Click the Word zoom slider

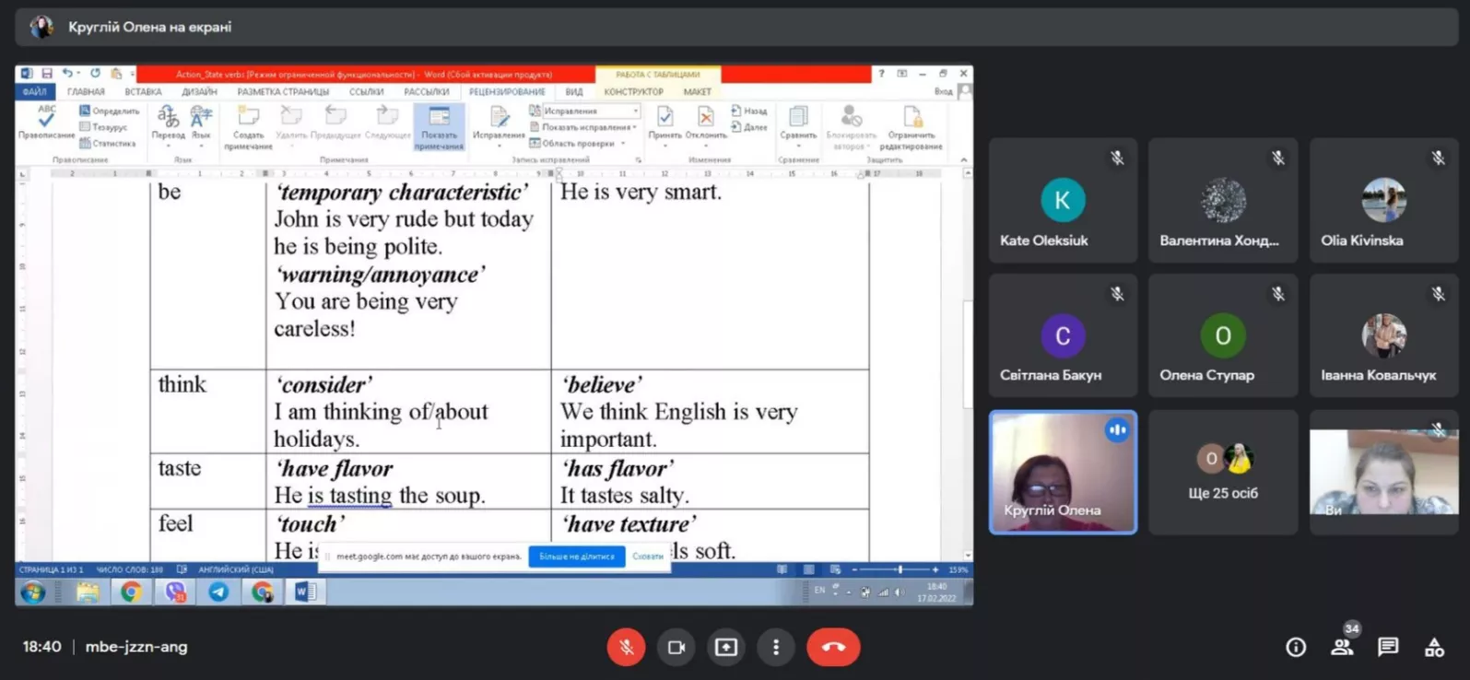click(x=899, y=569)
